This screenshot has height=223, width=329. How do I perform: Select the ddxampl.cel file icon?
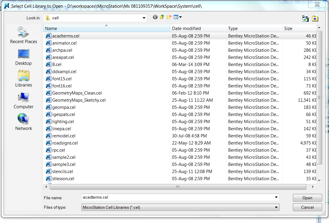[x=48, y=71]
